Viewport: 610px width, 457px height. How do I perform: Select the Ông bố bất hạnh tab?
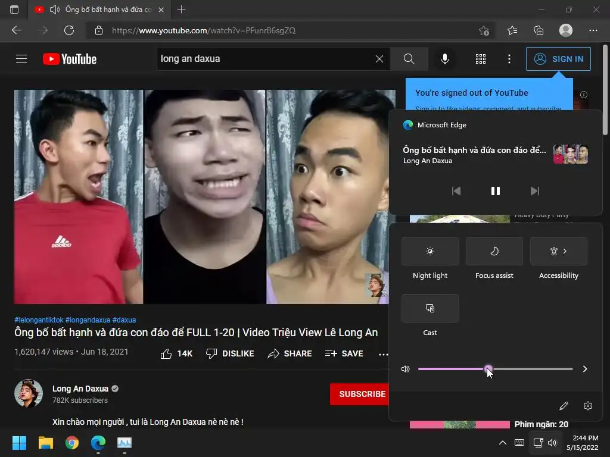pyautogui.click(x=99, y=10)
